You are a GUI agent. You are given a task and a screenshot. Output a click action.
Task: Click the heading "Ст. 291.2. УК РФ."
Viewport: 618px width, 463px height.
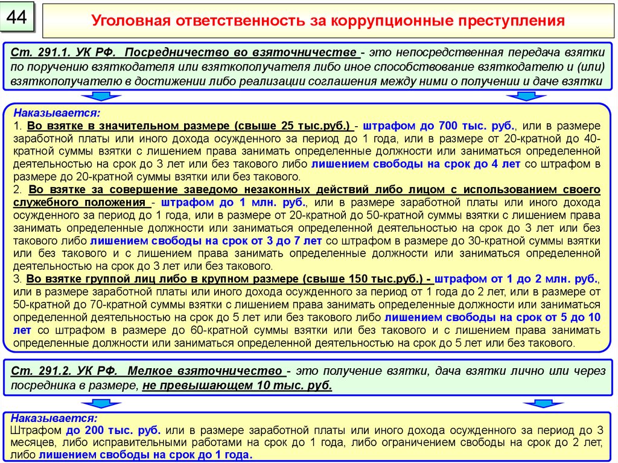tap(64, 371)
